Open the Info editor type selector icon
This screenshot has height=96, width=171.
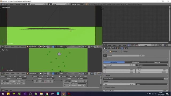[3, 4]
